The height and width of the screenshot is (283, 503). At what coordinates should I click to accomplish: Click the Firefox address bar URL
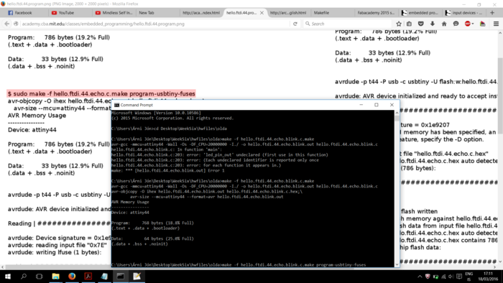click(103, 24)
